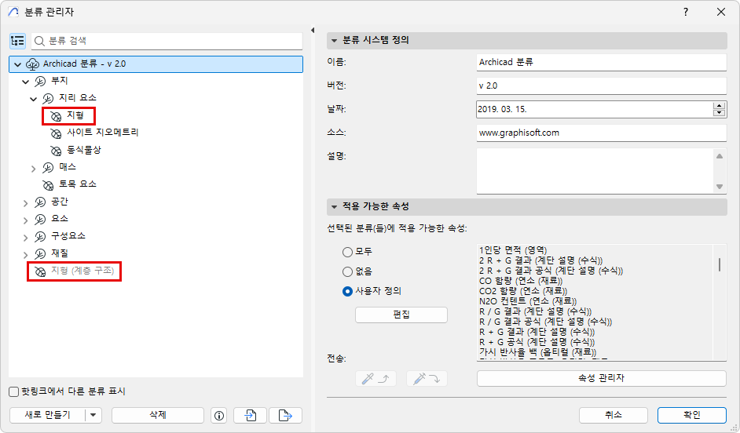Click the help question mark icon

coord(686,12)
